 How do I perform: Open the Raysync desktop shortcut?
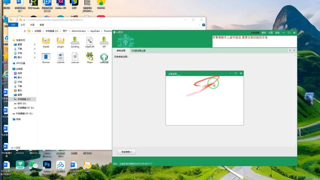pyautogui.click(x=20, y=167)
